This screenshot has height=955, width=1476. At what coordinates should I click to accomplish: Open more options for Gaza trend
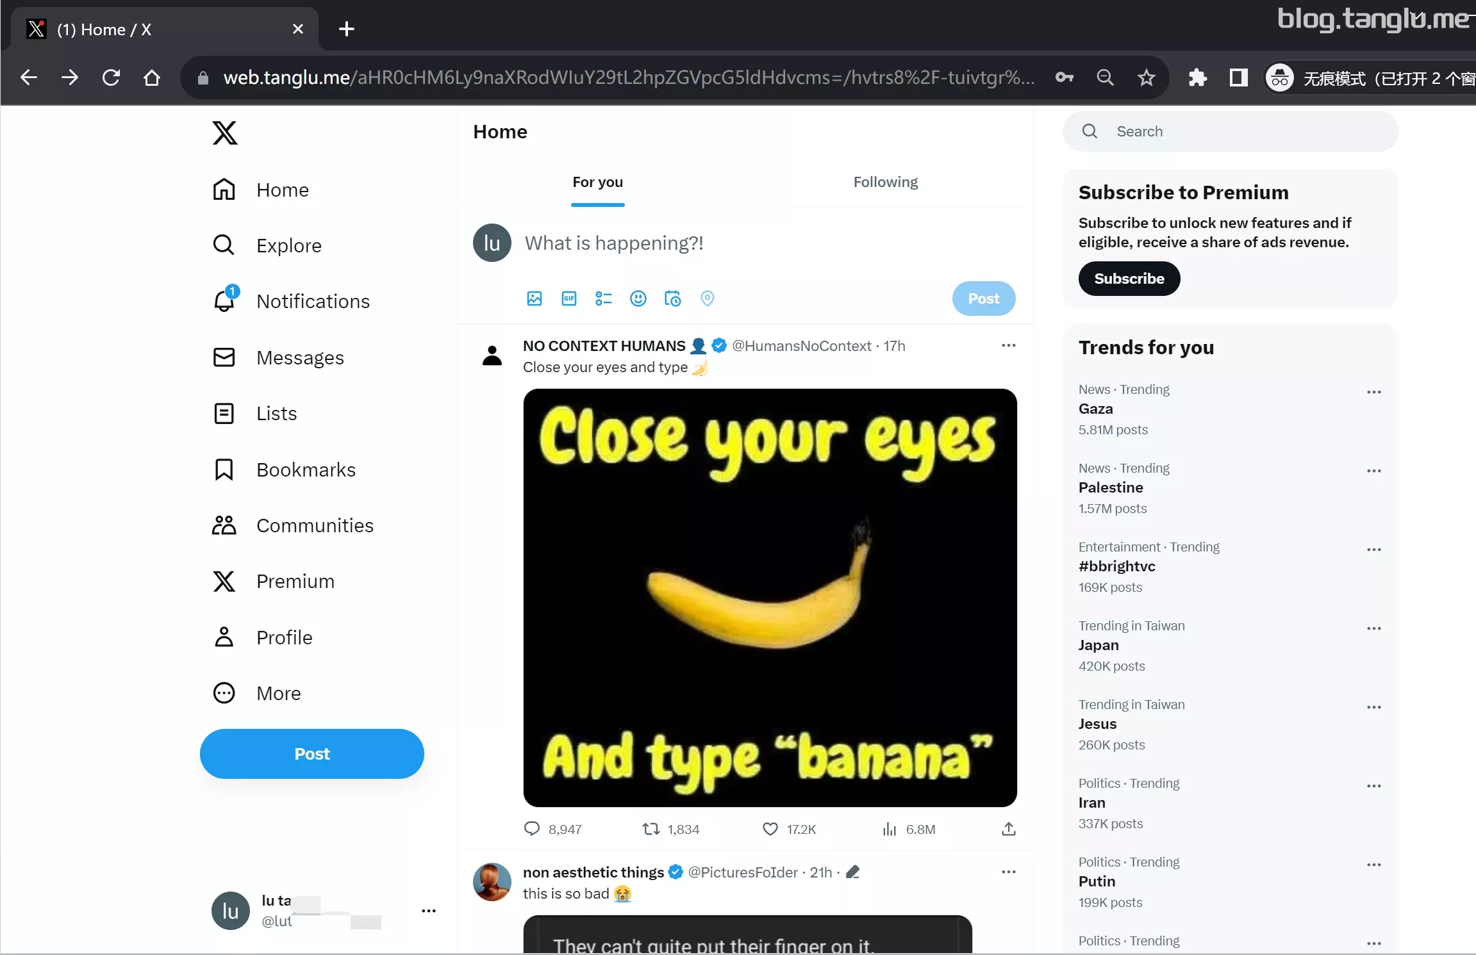point(1374,392)
